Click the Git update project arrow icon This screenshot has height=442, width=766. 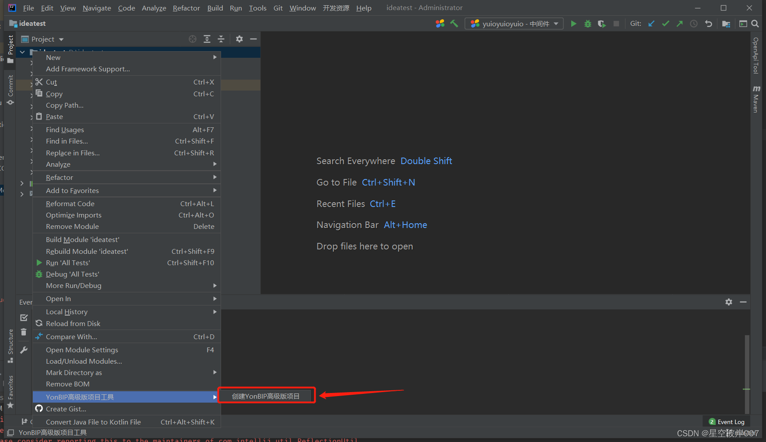click(x=651, y=24)
